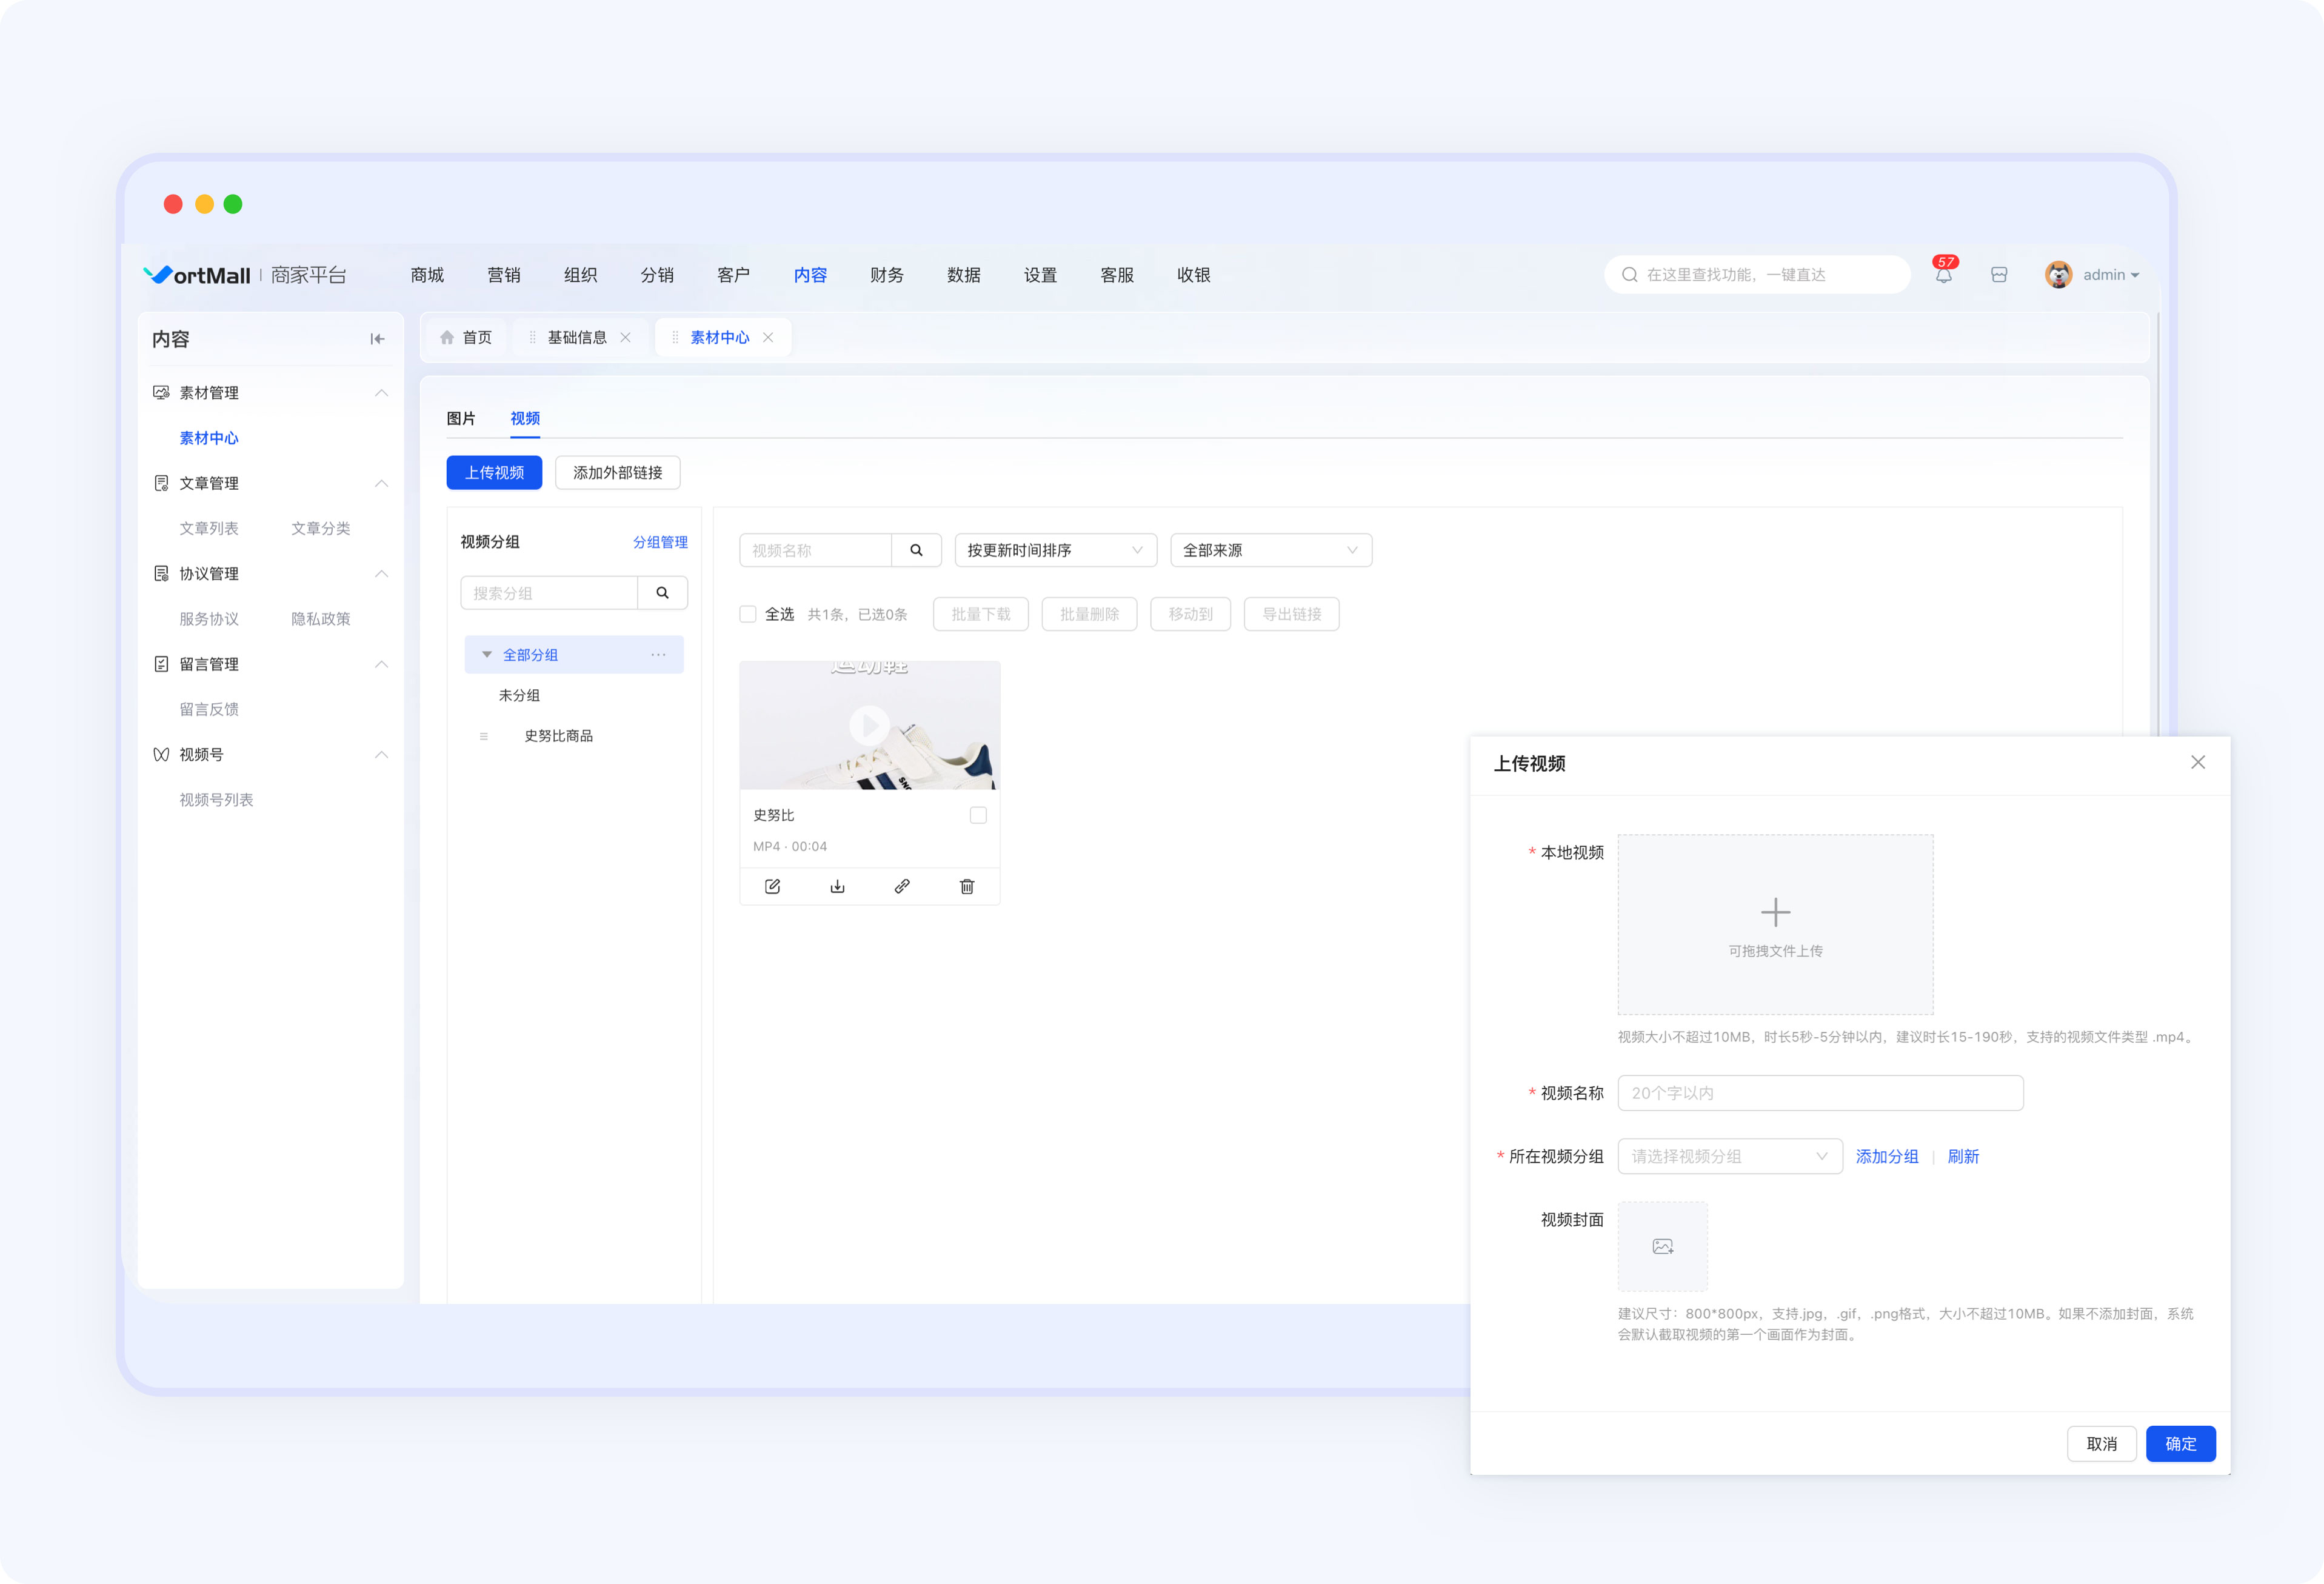Click the 上传视频 button
The width and height of the screenshot is (2324, 1584).
(494, 472)
